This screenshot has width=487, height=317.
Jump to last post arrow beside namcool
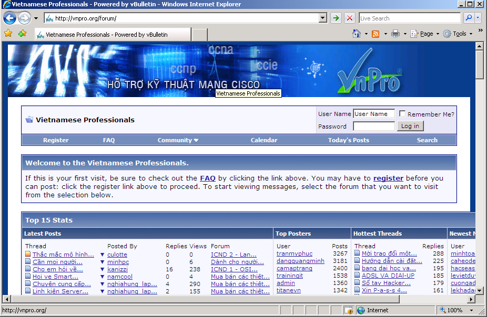102,277
